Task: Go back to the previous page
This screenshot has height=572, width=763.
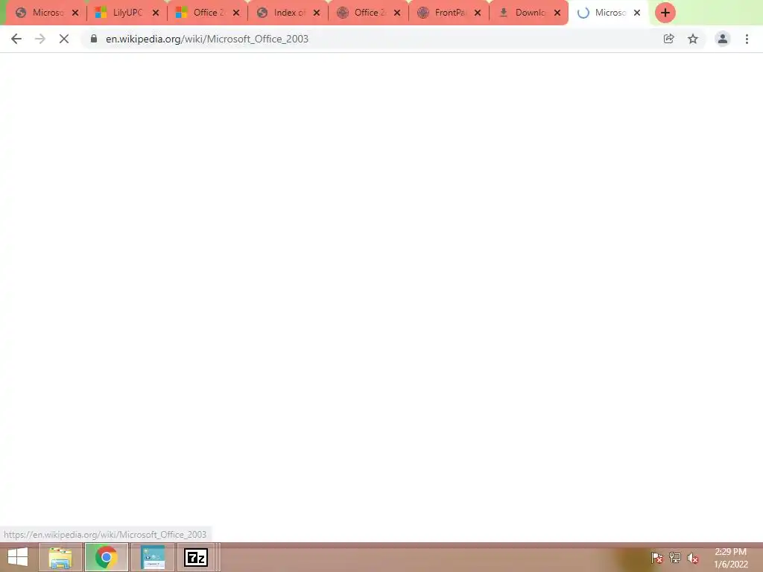Action: pyautogui.click(x=16, y=39)
